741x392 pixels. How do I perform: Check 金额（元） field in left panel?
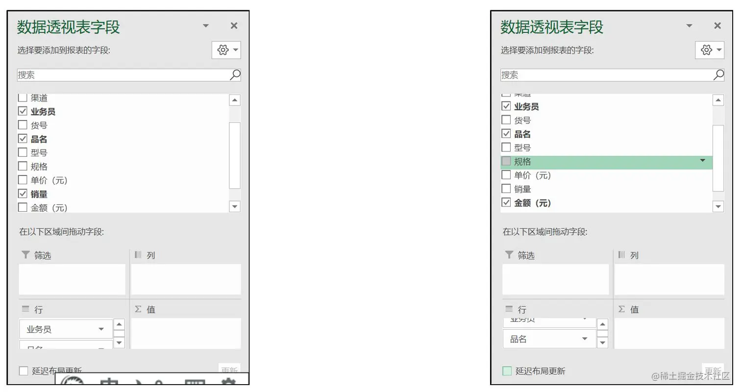23,207
